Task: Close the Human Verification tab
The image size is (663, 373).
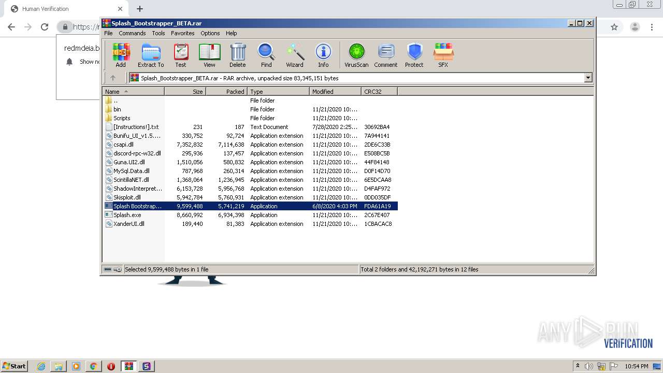Action: pos(120,9)
